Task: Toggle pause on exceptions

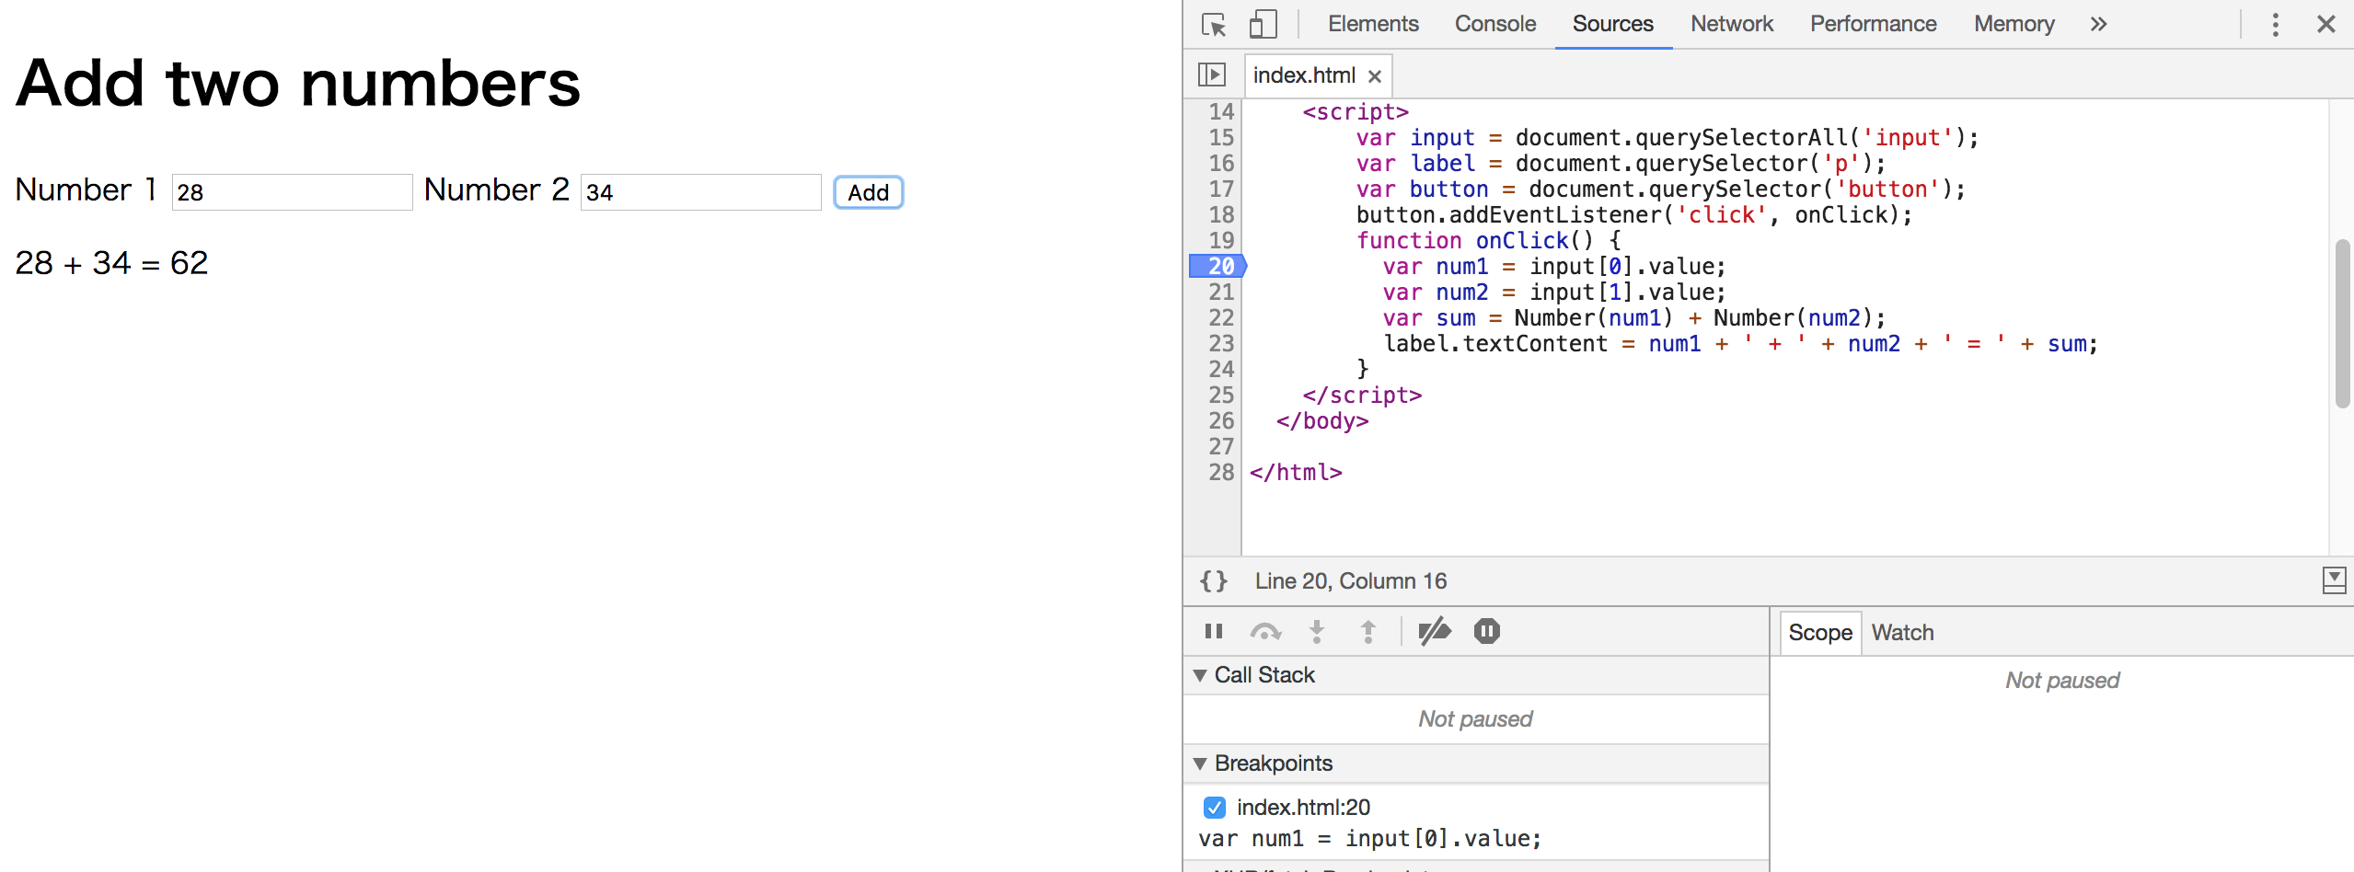Action: pos(1486,631)
